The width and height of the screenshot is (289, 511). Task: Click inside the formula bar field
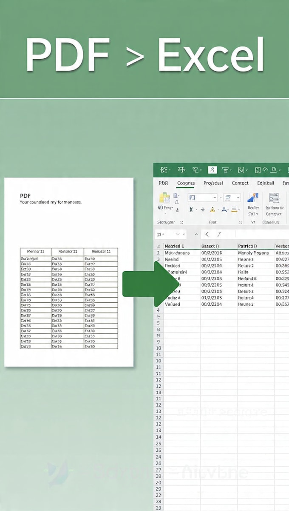point(262,234)
